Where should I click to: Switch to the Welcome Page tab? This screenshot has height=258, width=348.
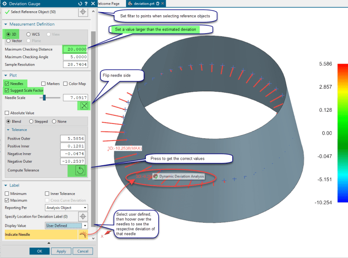[x=109, y=3]
